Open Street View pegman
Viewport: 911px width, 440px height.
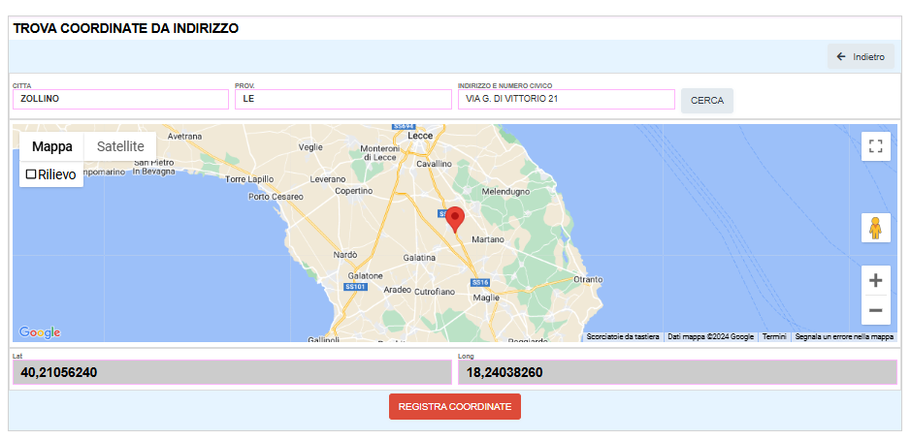point(875,228)
